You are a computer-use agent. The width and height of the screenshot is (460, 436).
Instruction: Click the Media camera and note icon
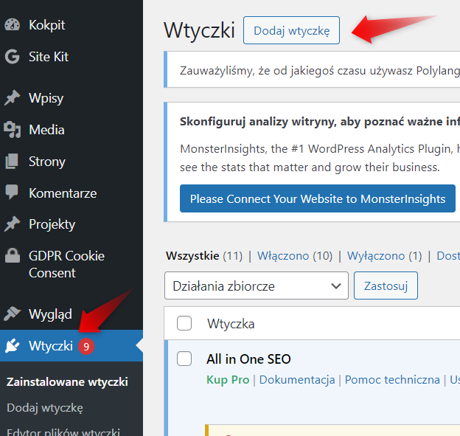12,130
